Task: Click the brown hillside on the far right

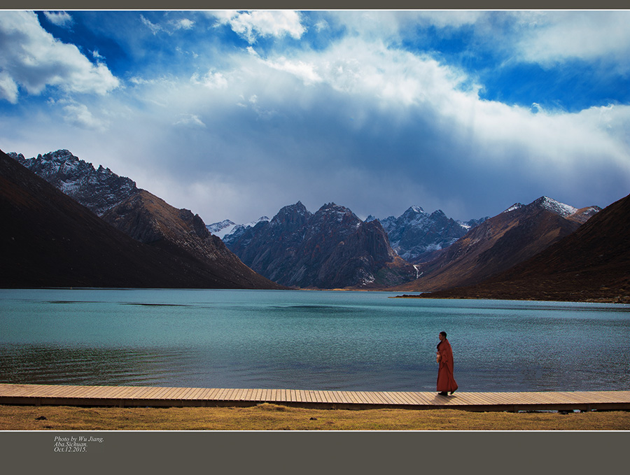Action: [581, 259]
